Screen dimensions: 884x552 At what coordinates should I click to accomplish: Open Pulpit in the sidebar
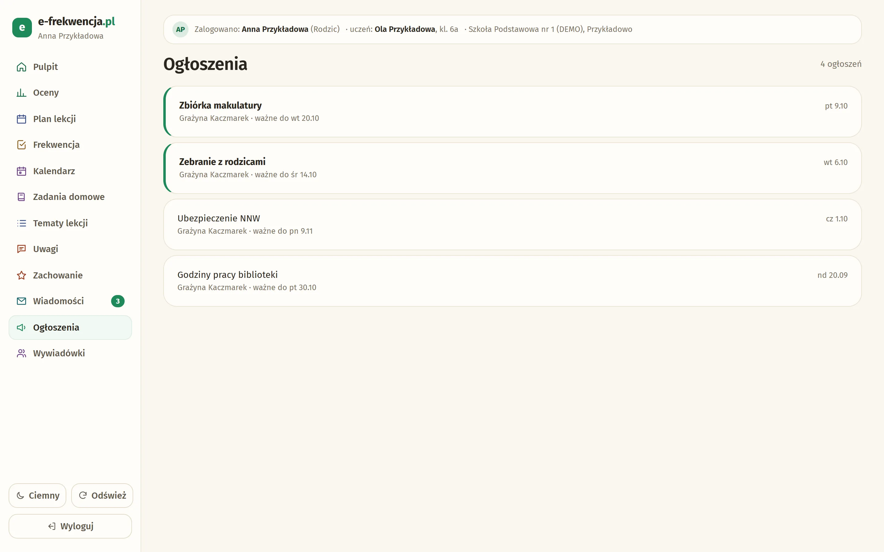point(70,67)
